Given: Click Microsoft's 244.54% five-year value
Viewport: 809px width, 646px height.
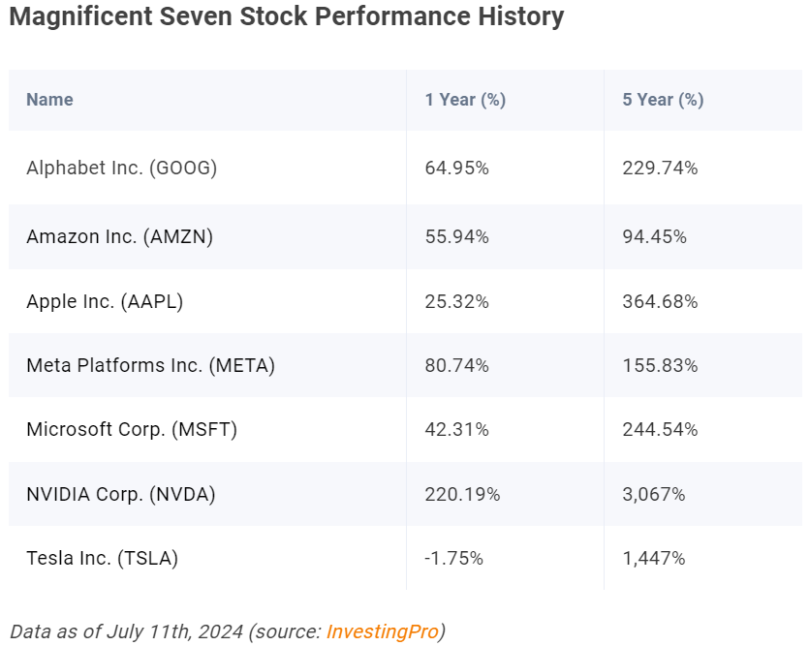Looking at the screenshot, I should click(660, 429).
